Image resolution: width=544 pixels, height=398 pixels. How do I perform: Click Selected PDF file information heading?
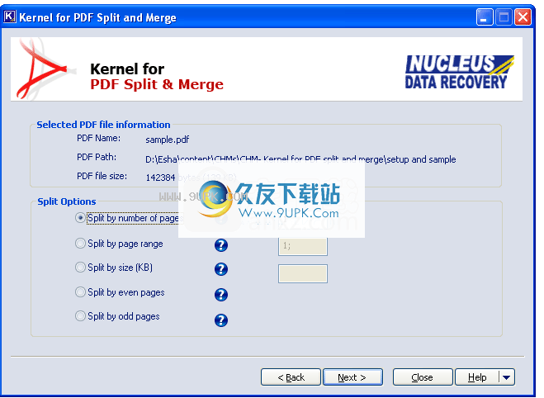[x=103, y=125]
